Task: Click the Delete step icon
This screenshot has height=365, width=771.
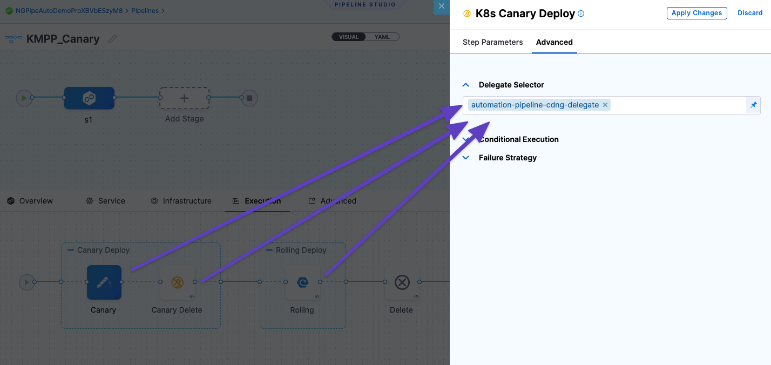Action: (x=402, y=282)
